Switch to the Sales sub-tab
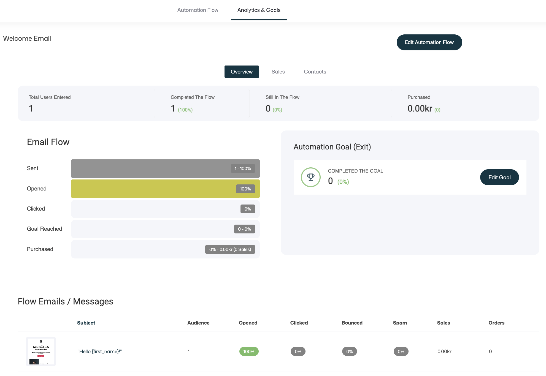 (x=278, y=72)
